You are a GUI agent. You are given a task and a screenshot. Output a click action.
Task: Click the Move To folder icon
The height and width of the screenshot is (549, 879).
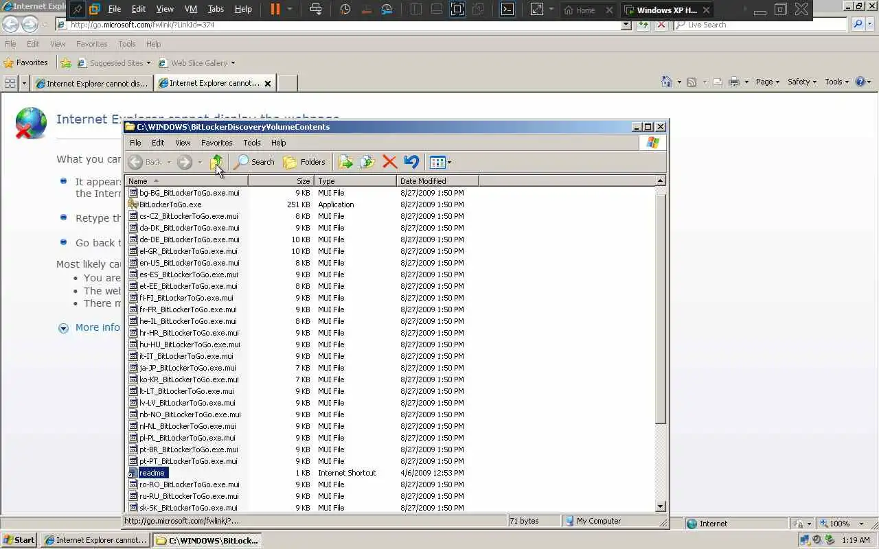pyautogui.click(x=345, y=162)
